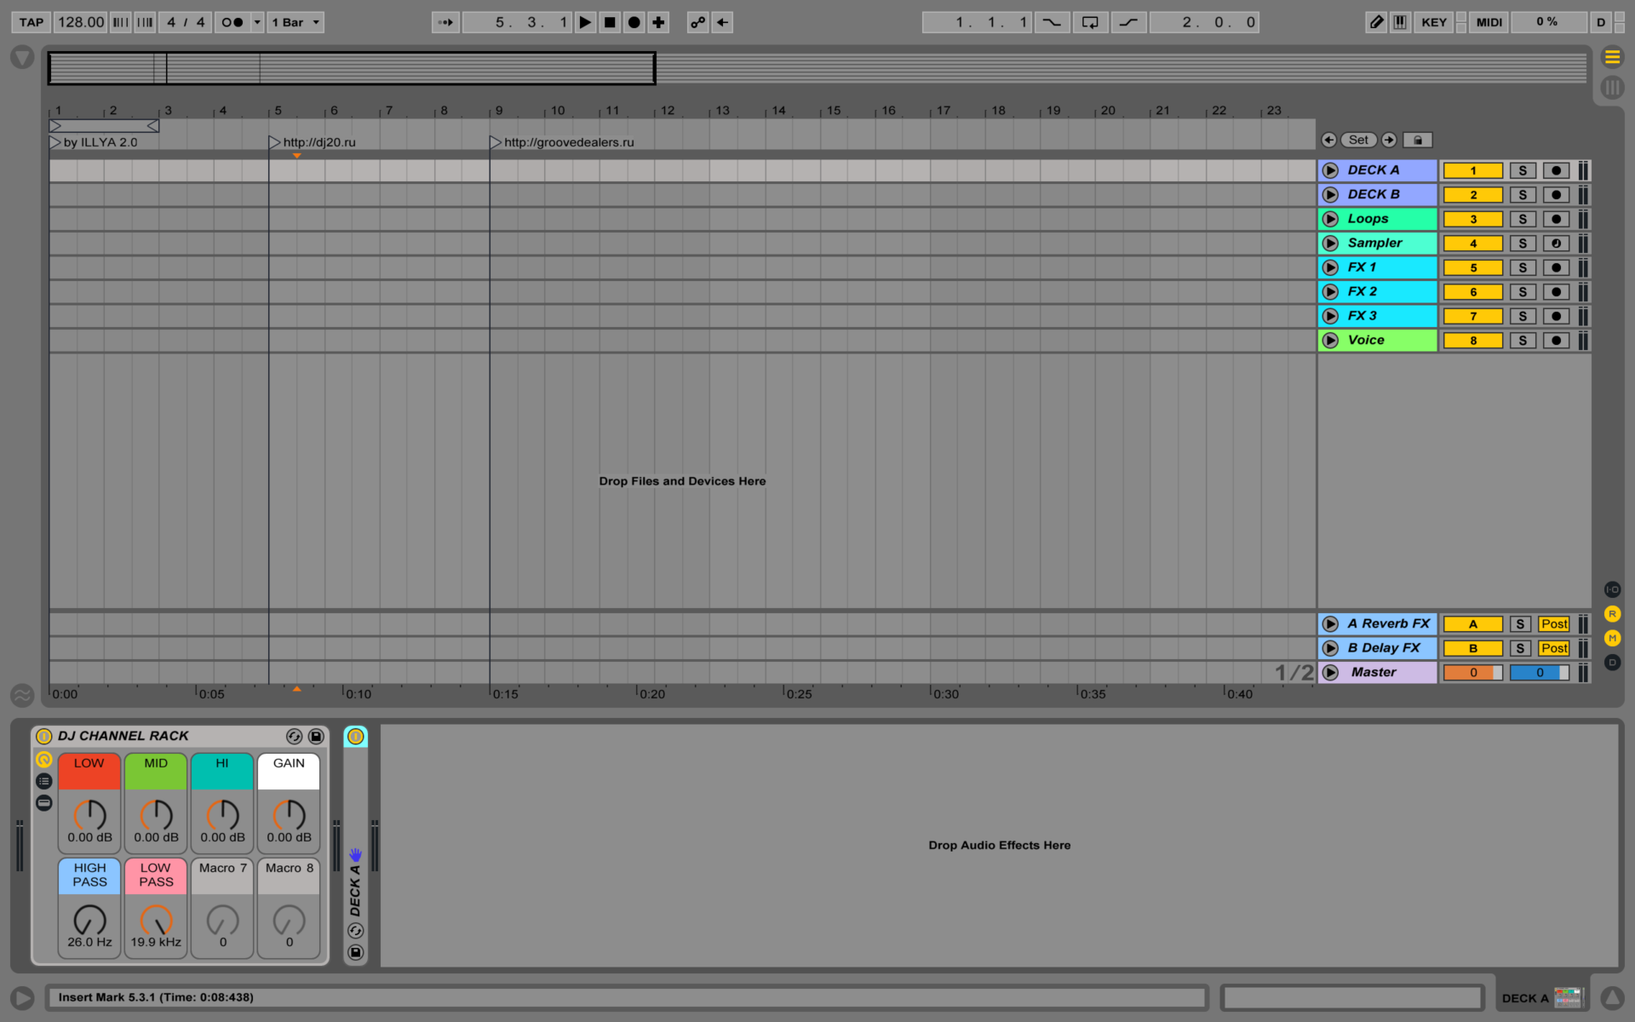Viewport: 1635px width, 1022px height.
Task: Toggle the computer MIDI keyboard icon
Action: (1400, 22)
